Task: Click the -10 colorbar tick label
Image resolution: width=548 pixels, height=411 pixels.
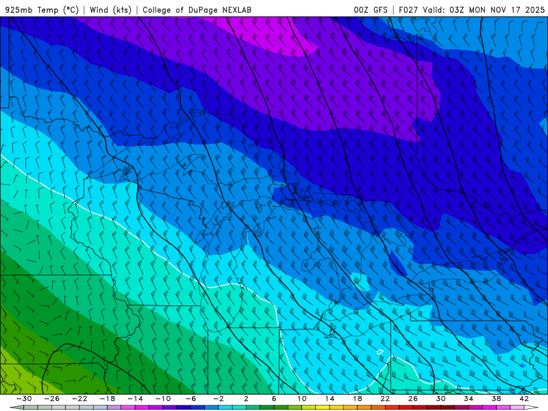Action: click(163, 399)
